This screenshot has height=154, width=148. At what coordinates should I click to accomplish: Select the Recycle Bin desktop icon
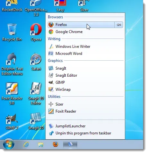tap(12, 32)
